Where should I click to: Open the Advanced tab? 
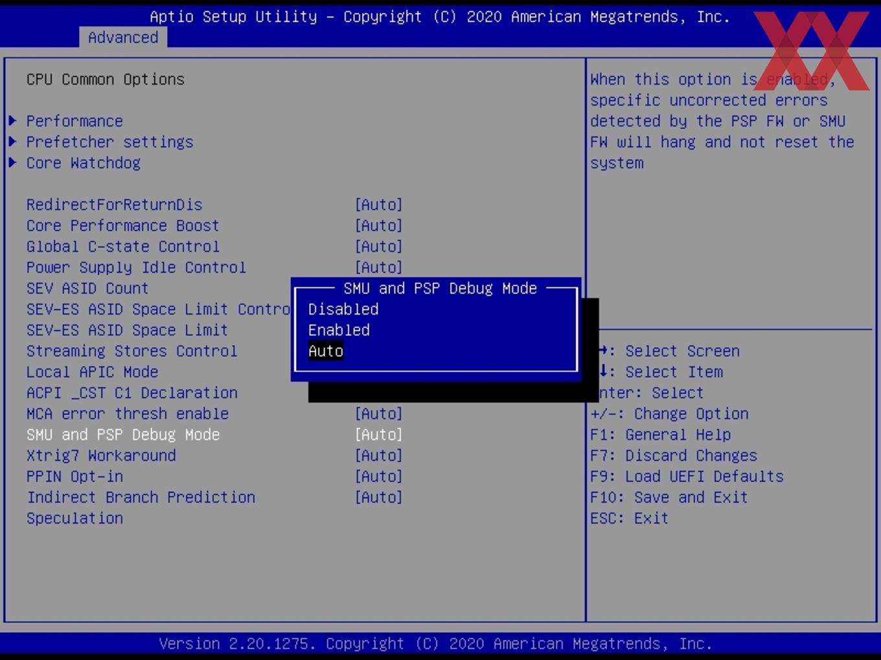[123, 38]
